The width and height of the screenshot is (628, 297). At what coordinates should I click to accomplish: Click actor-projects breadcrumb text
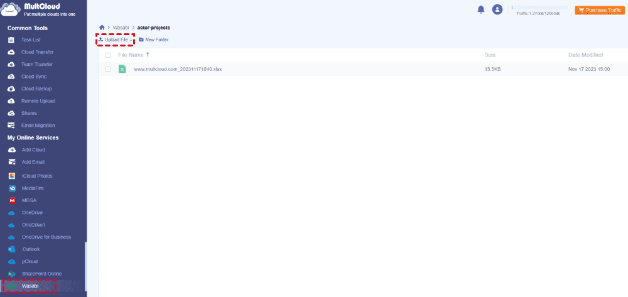point(153,28)
